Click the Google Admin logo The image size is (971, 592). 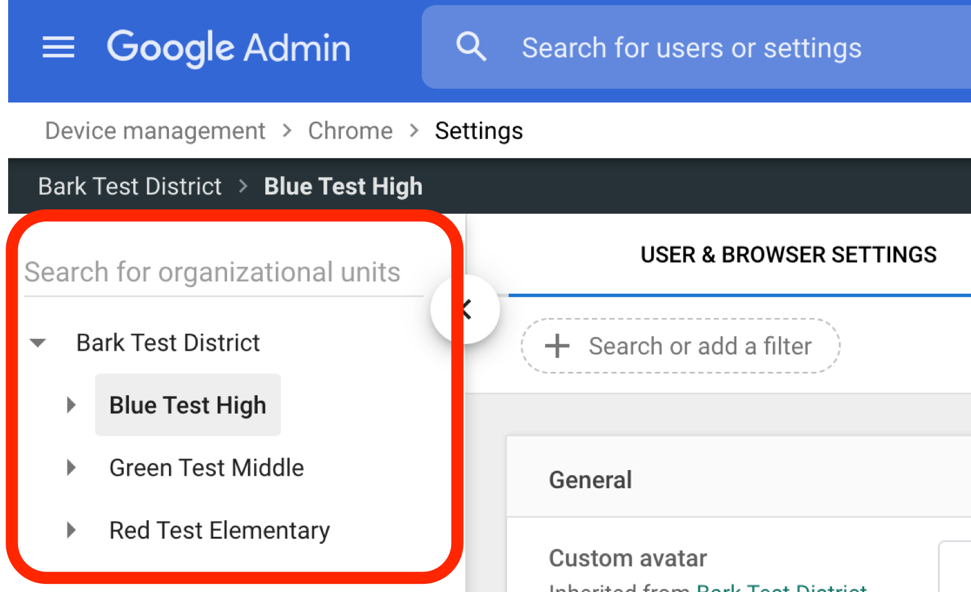(x=228, y=48)
